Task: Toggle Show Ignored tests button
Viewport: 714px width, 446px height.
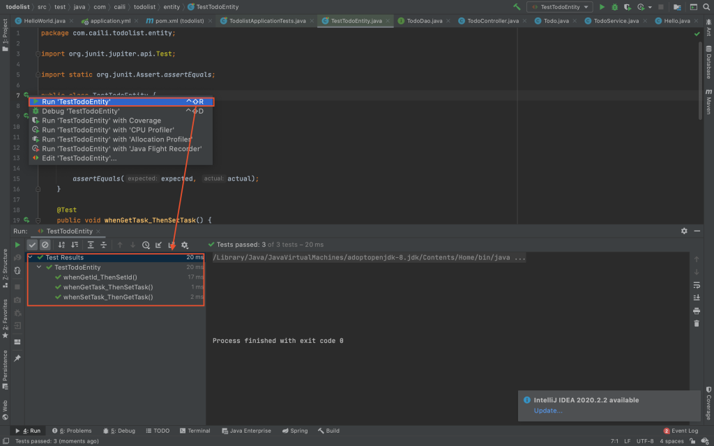Action: point(45,245)
